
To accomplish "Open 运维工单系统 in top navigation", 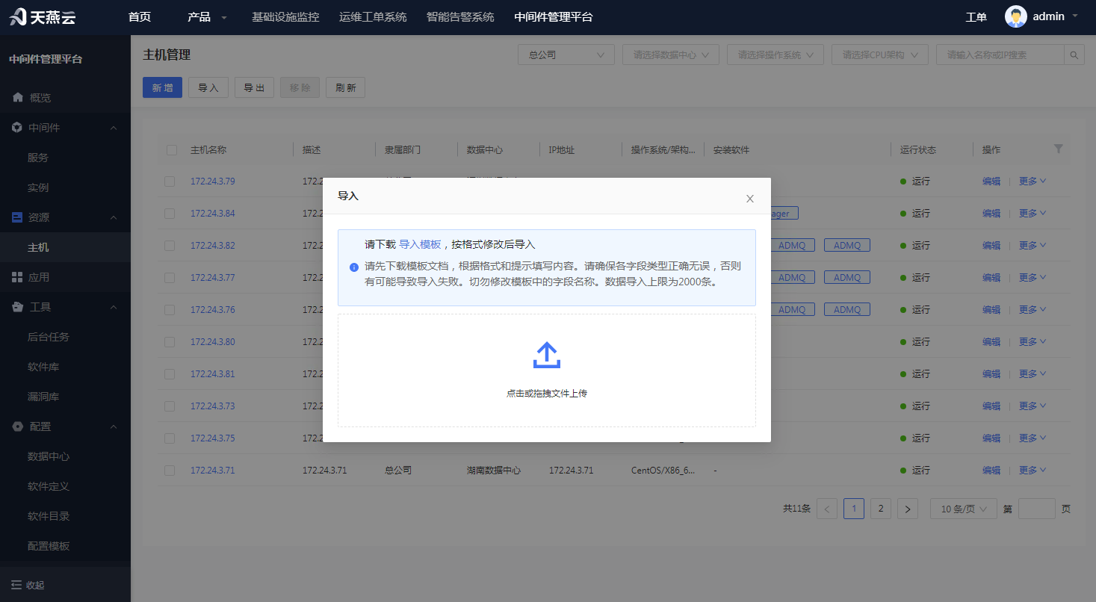I will pyautogui.click(x=373, y=17).
